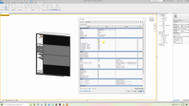Collapse Materials and Finishes group

(142, 28)
